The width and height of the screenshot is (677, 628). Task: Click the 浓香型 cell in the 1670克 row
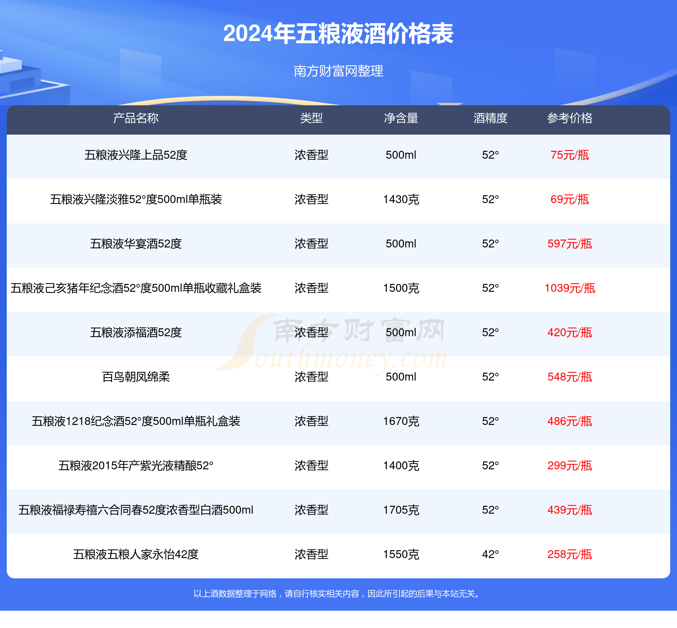[x=311, y=421]
